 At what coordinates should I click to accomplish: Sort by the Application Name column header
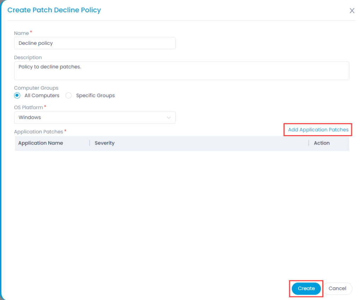coord(41,143)
